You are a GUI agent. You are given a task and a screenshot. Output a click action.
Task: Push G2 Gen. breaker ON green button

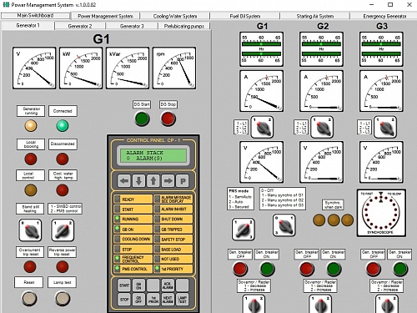click(334, 269)
